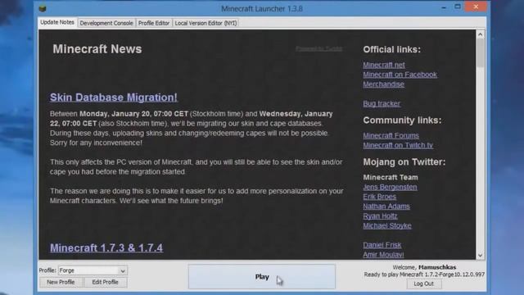This screenshot has height=295, width=524.
Task: Click the Ready to play Minecraft status text
Action: click(x=424, y=275)
